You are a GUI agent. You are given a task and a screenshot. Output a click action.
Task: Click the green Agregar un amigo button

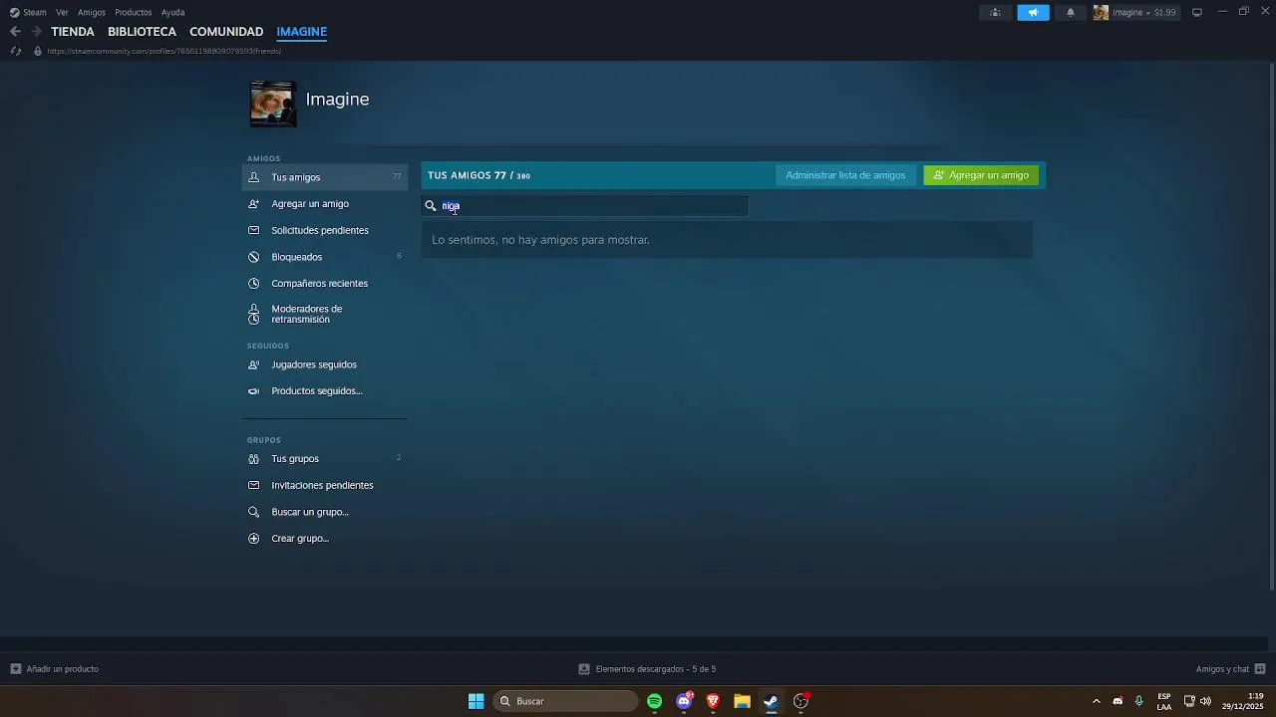pyautogui.click(x=981, y=175)
